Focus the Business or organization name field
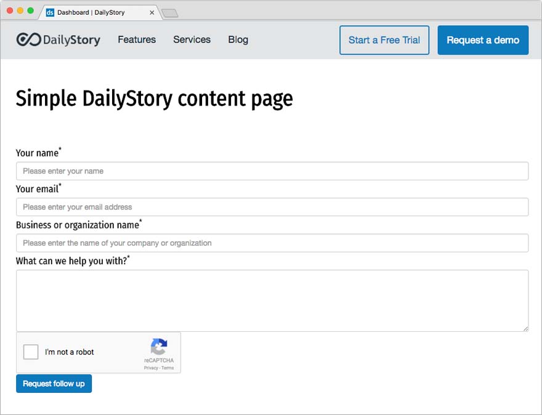This screenshot has width=542, height=415. (272, 243)
